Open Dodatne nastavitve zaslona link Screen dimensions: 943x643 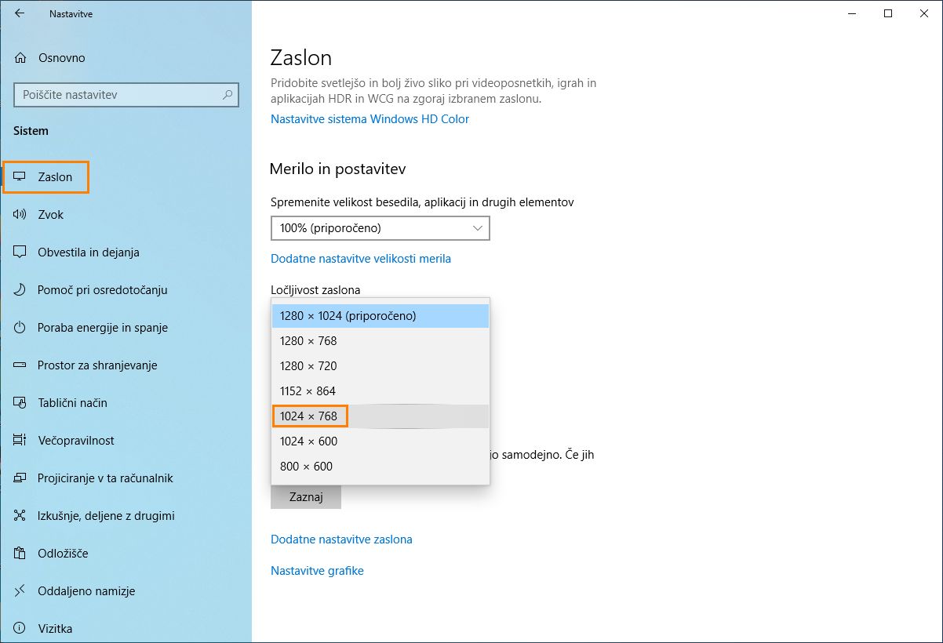coord(341,539)
